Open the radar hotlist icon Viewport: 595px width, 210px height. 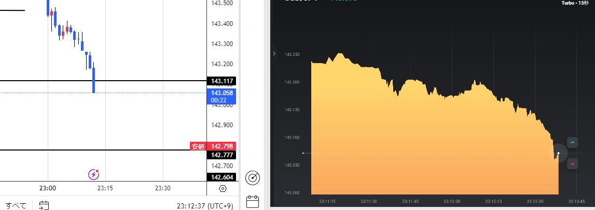253,177
